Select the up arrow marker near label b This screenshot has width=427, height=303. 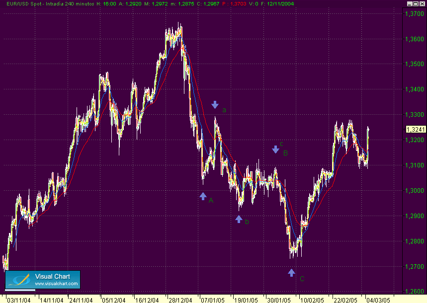coord(239,219)
